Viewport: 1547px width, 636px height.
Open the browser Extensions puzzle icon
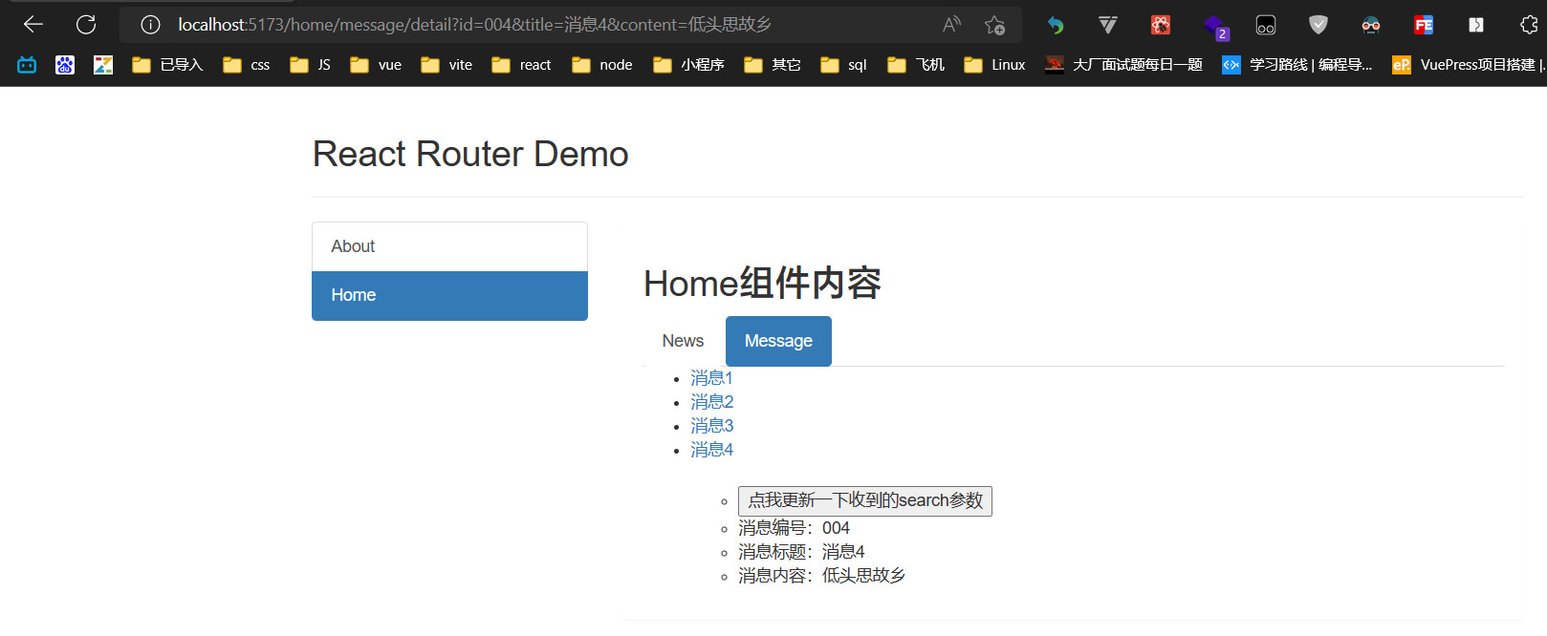(x=1528, y=25)
